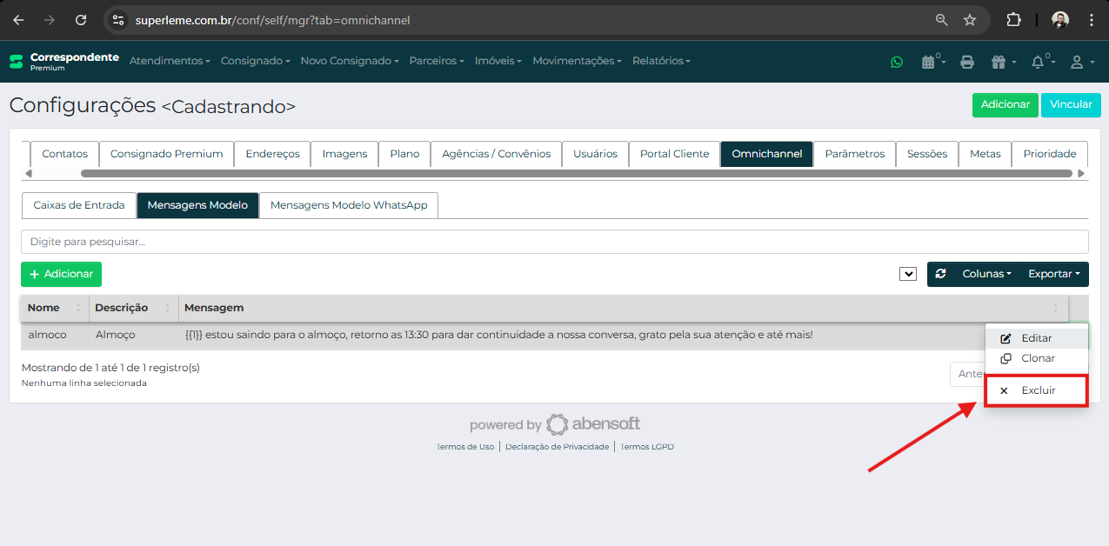The width and height of the screenshot is (1109, 546).
Task: Open the small chevron dropdown box
Action: point(908,274)
